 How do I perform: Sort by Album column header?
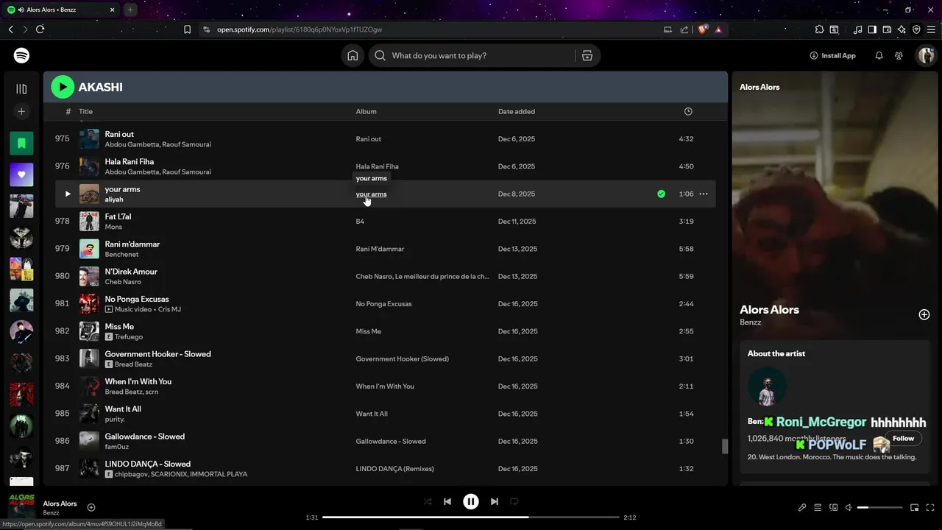pyautogui.click(x=366, y=112)
